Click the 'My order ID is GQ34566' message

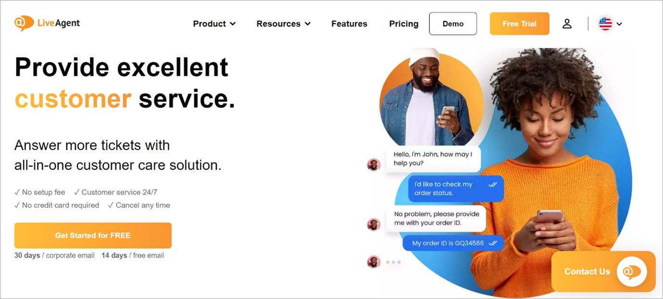(453, 243)
